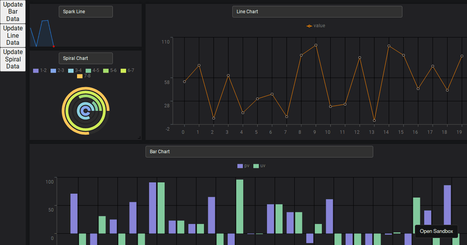
Task: Toggle the 3-4 spiral legend swatch
Action: click(71, 71)
